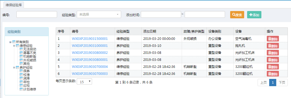Image resolution: width=291 pixels, height=98 pixels.
Task: Open the 维保经验库 tab
Action: [14, 5]
